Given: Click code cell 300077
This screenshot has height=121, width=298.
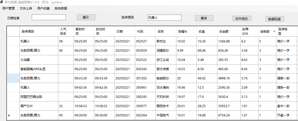Looking at the screenshot, I should pyautogui.click(x=145, y=106).
